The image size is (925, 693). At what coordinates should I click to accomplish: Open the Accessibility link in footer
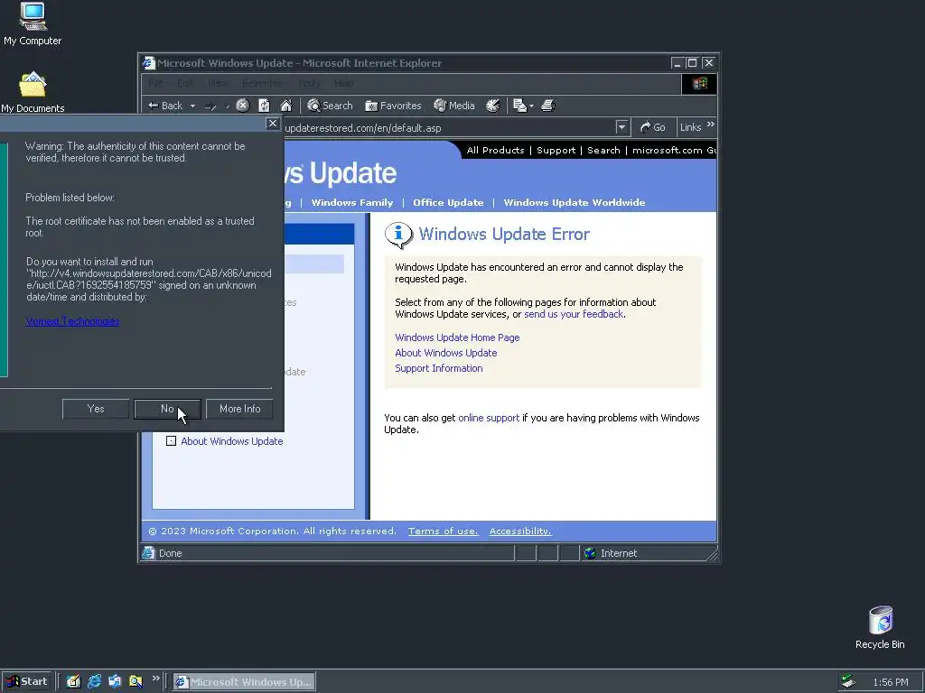520,531
